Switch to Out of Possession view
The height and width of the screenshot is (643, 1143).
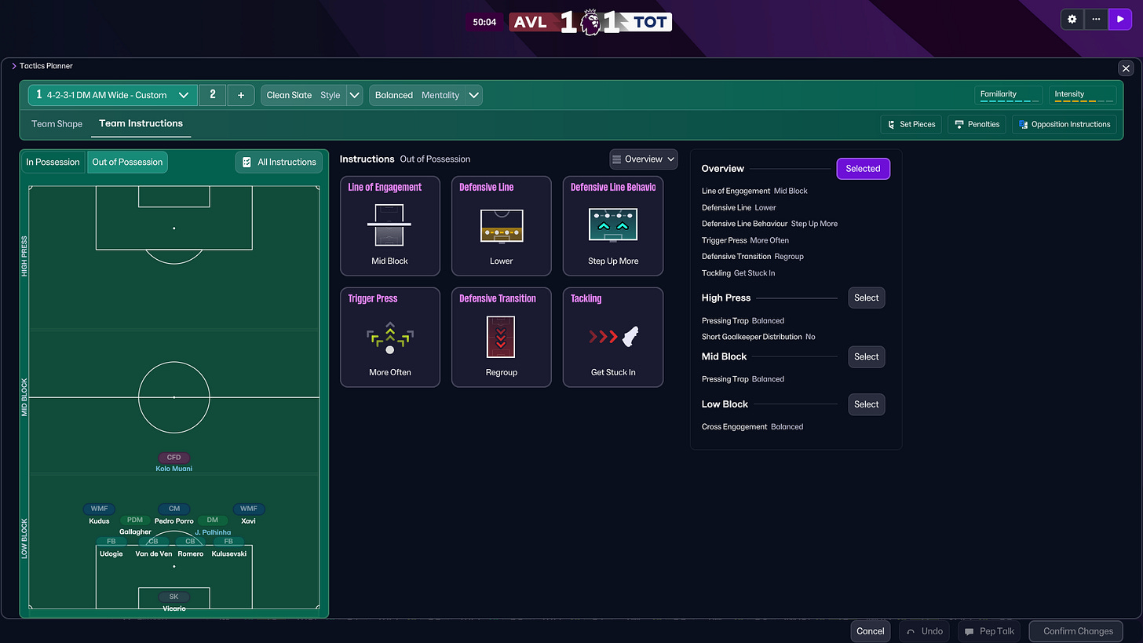tap(127, 162)
